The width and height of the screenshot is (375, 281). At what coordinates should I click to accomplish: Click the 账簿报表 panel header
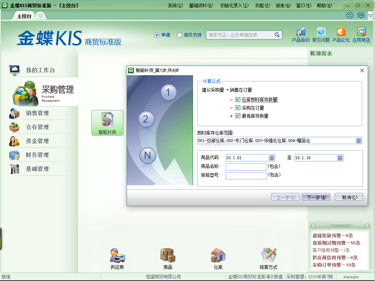pyautogui.click(x=321, y=53)
